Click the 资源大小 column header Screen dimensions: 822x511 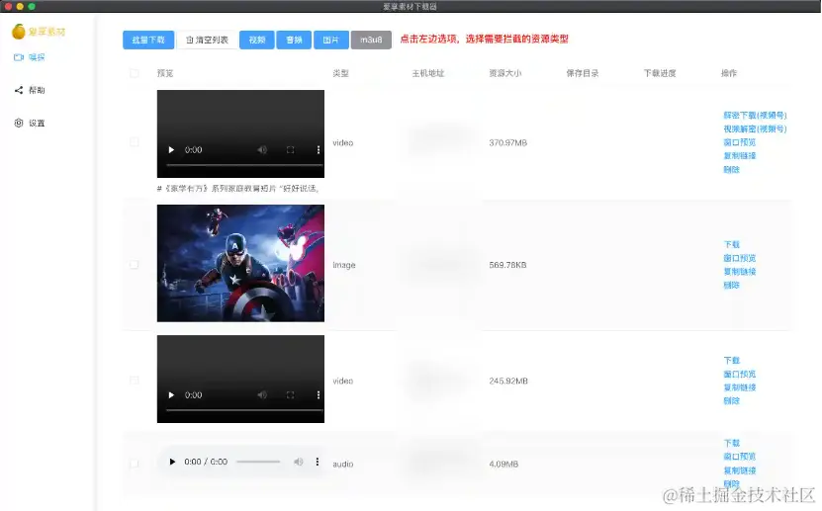[x=505, y=73]
